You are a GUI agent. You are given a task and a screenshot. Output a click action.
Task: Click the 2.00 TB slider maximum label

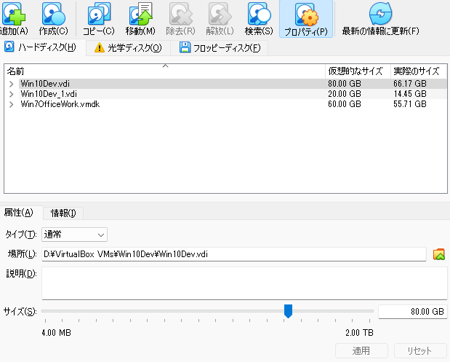359,333
